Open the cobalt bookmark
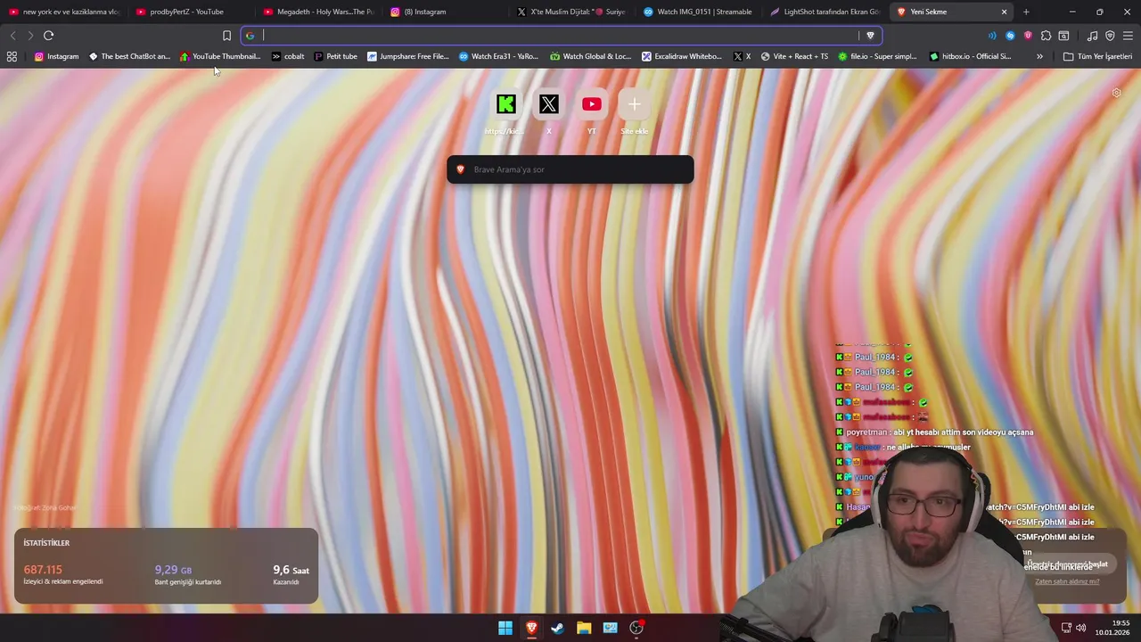Viewport: 1141px width, 642px height. tap(288, 56)
